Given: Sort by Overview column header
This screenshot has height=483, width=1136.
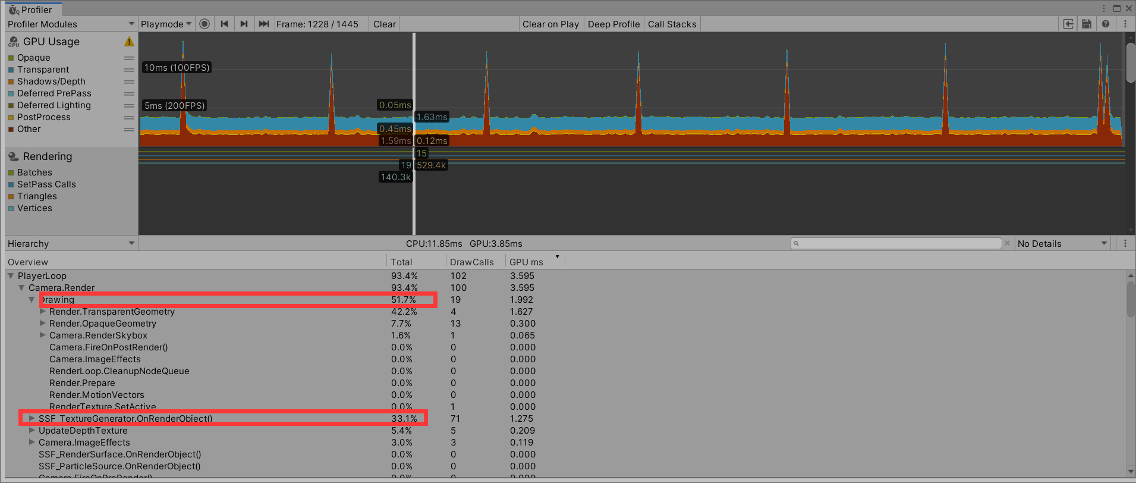Looking at the screenshot, I should tap(196, 262).
